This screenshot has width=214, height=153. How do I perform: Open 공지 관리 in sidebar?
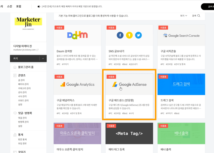22,92
